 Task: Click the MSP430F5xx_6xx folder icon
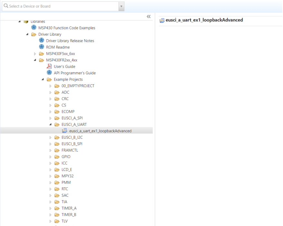42,53
